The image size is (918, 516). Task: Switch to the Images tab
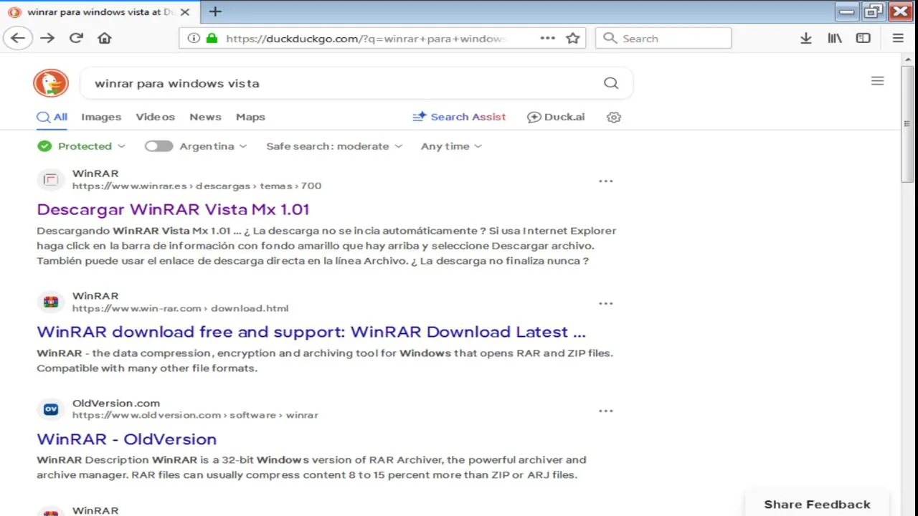click(101, 117)
